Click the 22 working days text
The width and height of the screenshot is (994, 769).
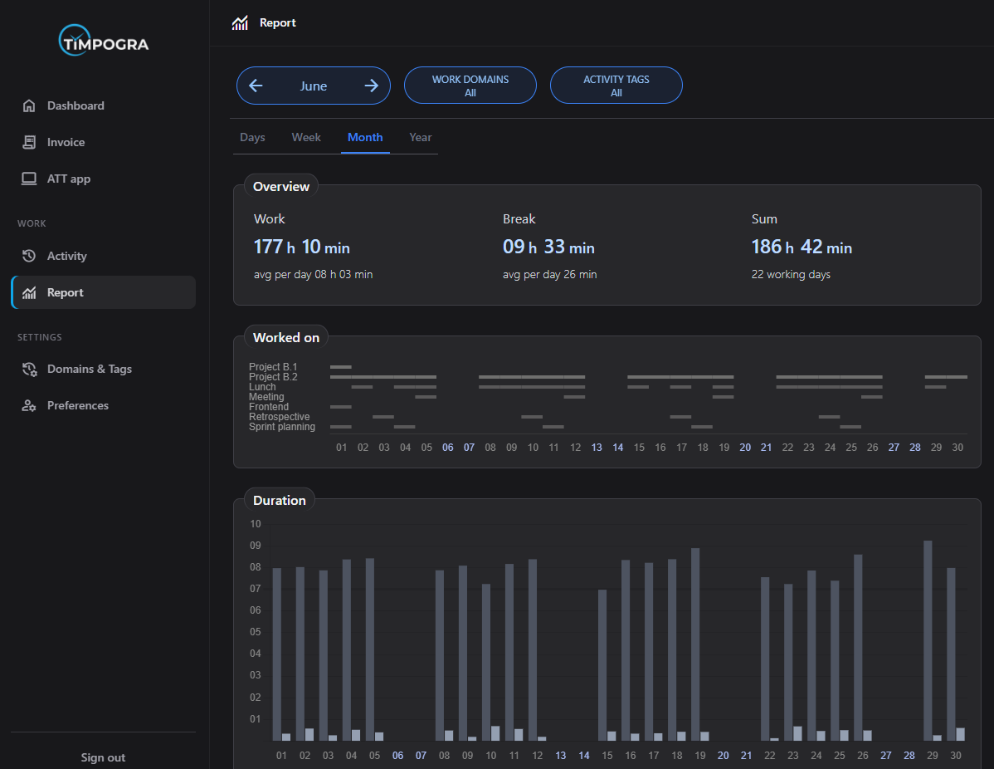791,274
